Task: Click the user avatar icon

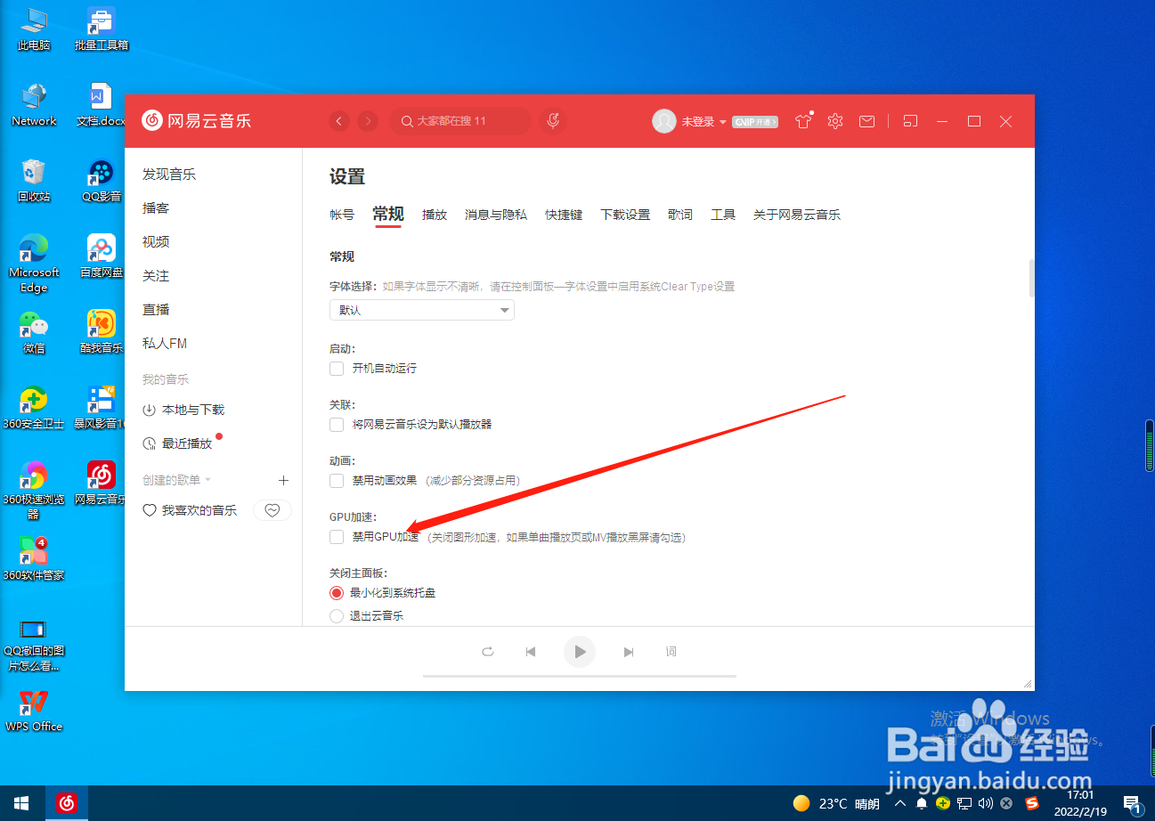Action: click(663, 121)
